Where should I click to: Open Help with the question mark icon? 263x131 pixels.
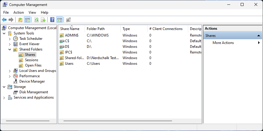(52, 20)
